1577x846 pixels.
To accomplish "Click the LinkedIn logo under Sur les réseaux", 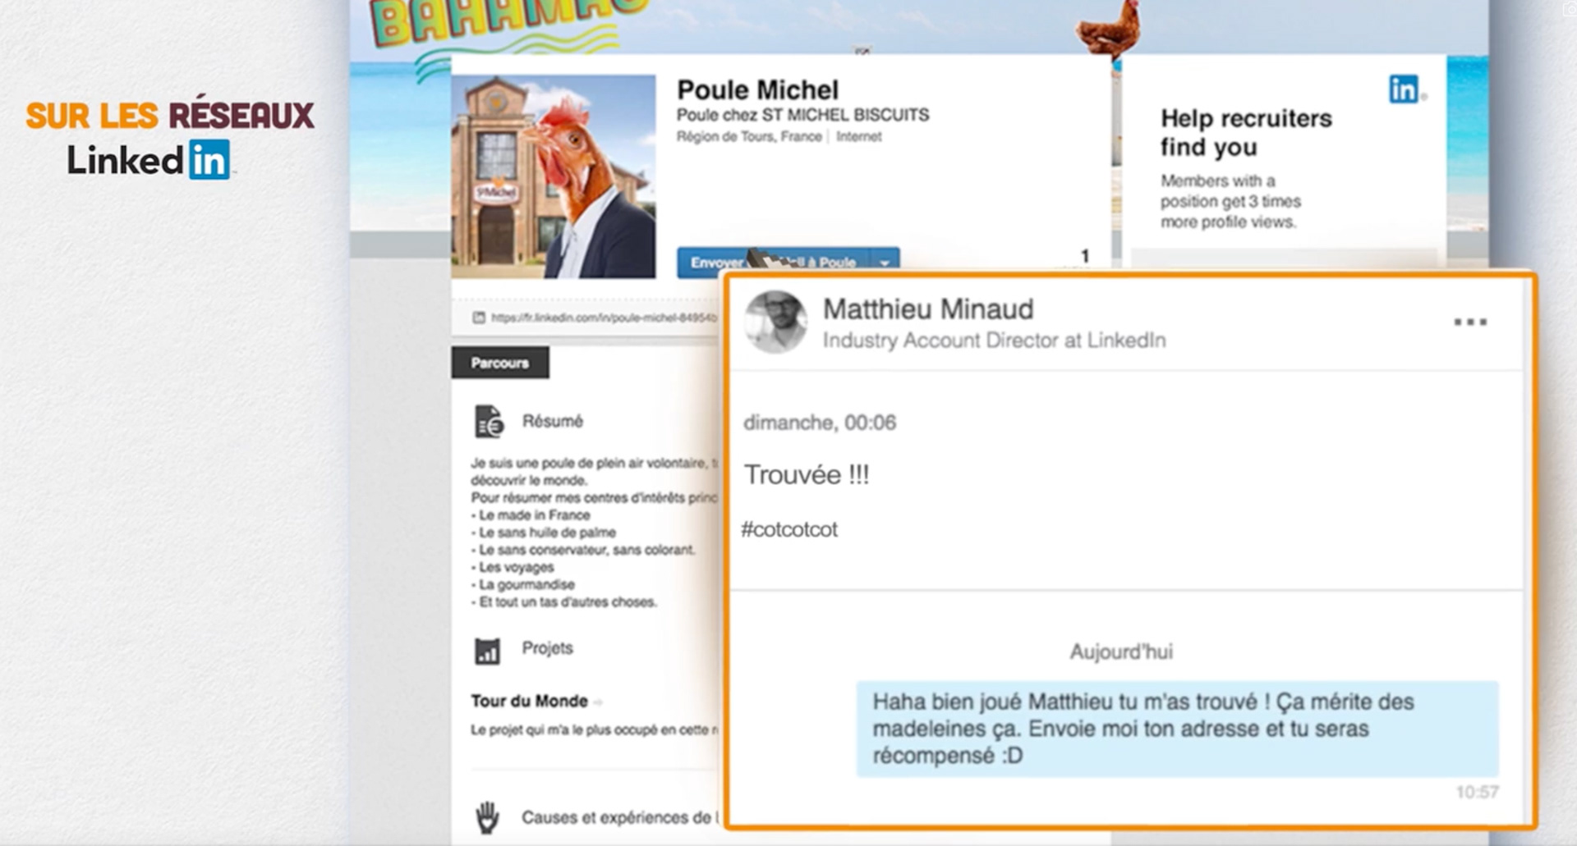I will 149,159.
